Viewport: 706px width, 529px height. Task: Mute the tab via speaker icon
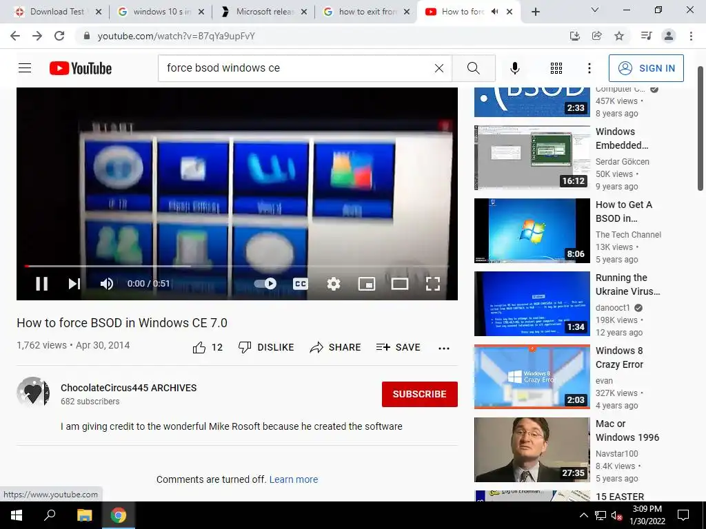pyautogui.click(x=494, y=12)
